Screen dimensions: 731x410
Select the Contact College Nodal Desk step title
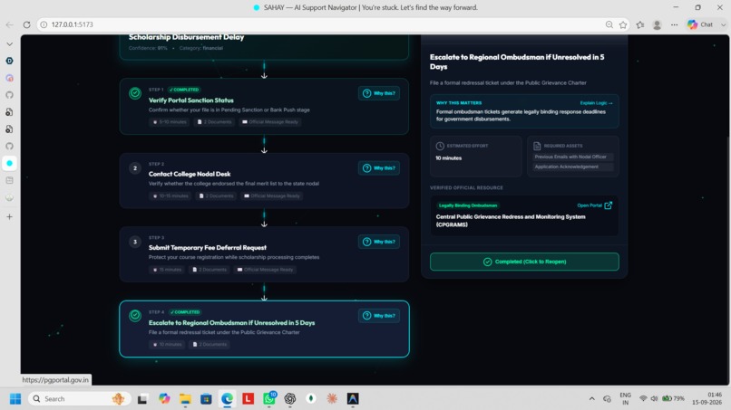(x=190, y=174)
